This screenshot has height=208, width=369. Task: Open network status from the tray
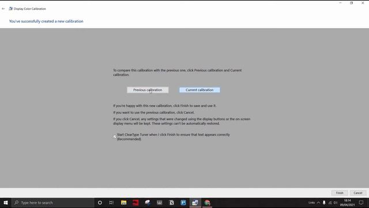(x=330, y=203)
